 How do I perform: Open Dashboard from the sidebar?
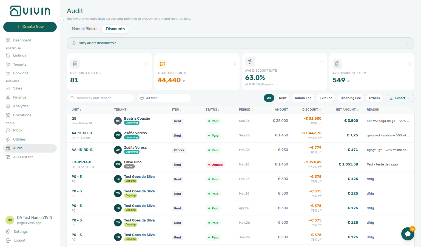(x=30, y=40)
